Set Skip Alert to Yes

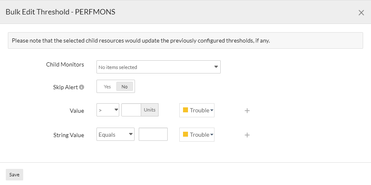pos(107,87)
